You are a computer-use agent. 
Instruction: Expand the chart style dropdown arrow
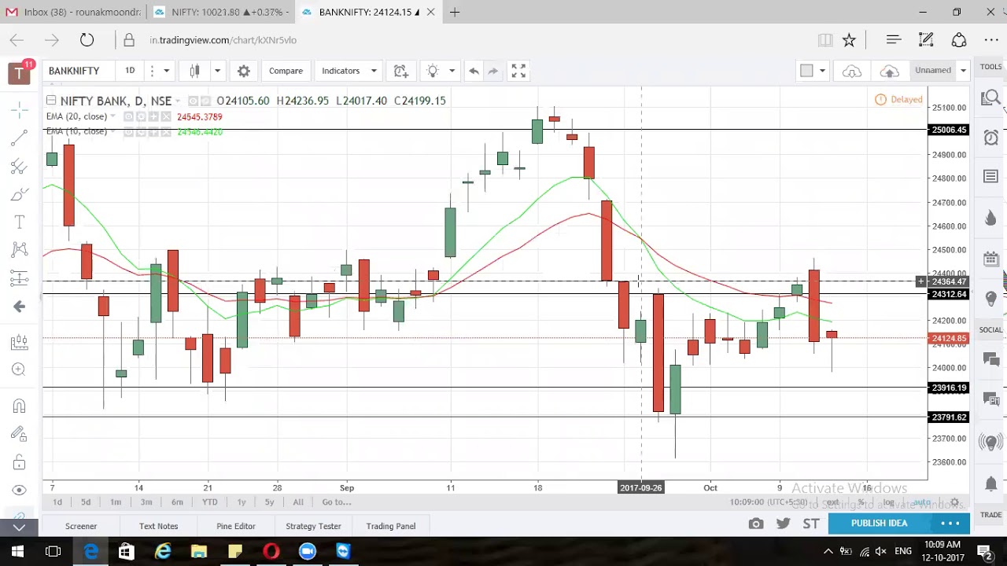click(217, 71)
